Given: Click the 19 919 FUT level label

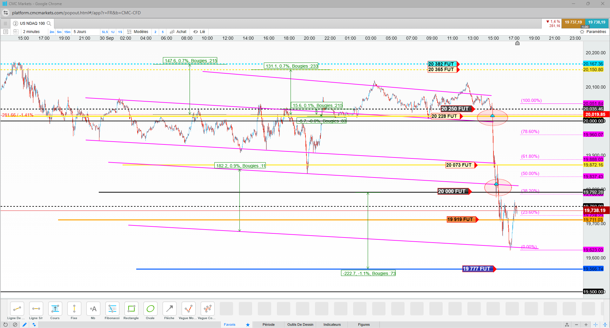Looking at the screenshot, I should [462, 219].
